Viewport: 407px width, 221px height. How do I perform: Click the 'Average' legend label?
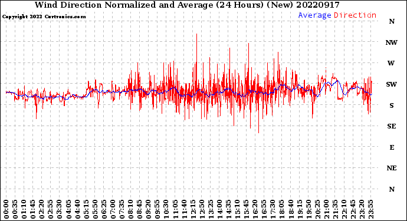[314, 15]
